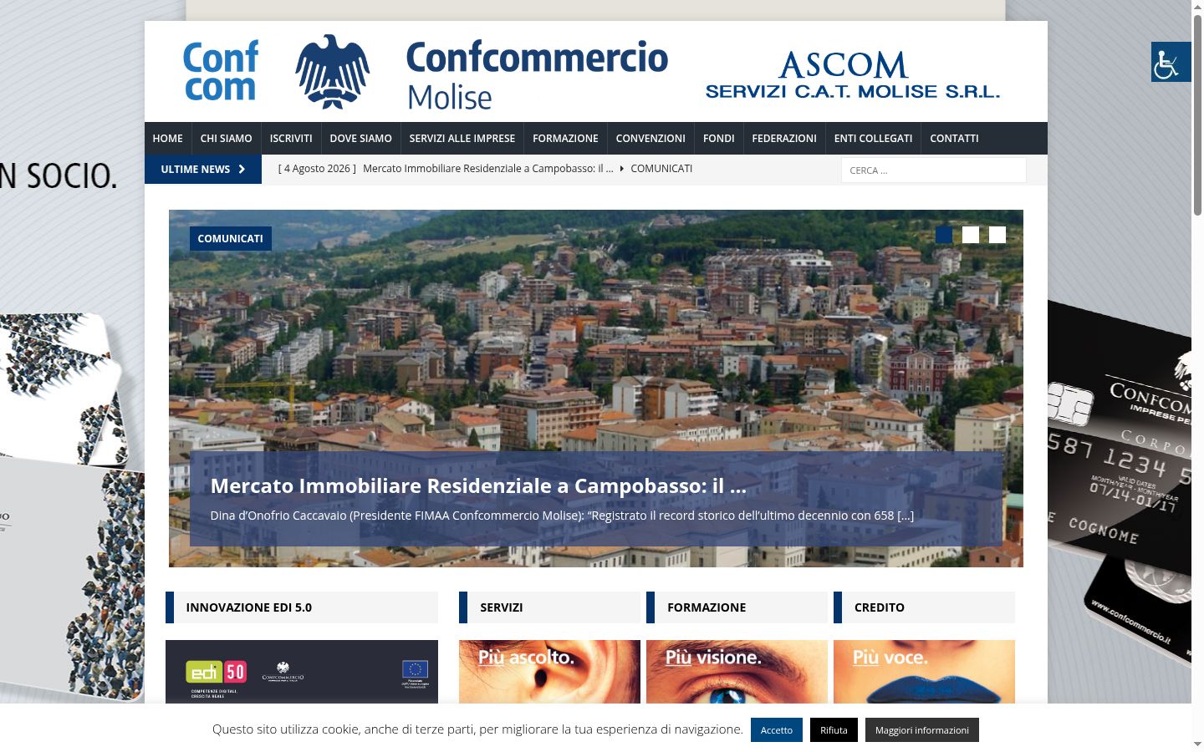This screenshot has height=752, width=1204.
Task: Open the Chi Siamo menu
Action: [226, 139]
